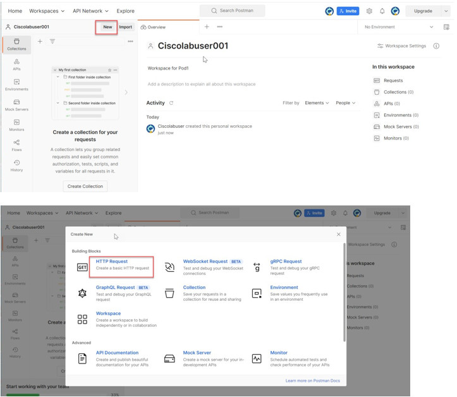Refresh the Activity feed
This screenshot has height=397, width=457.
pos(171,103)
